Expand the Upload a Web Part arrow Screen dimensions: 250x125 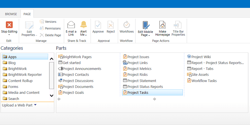(35, 105)
